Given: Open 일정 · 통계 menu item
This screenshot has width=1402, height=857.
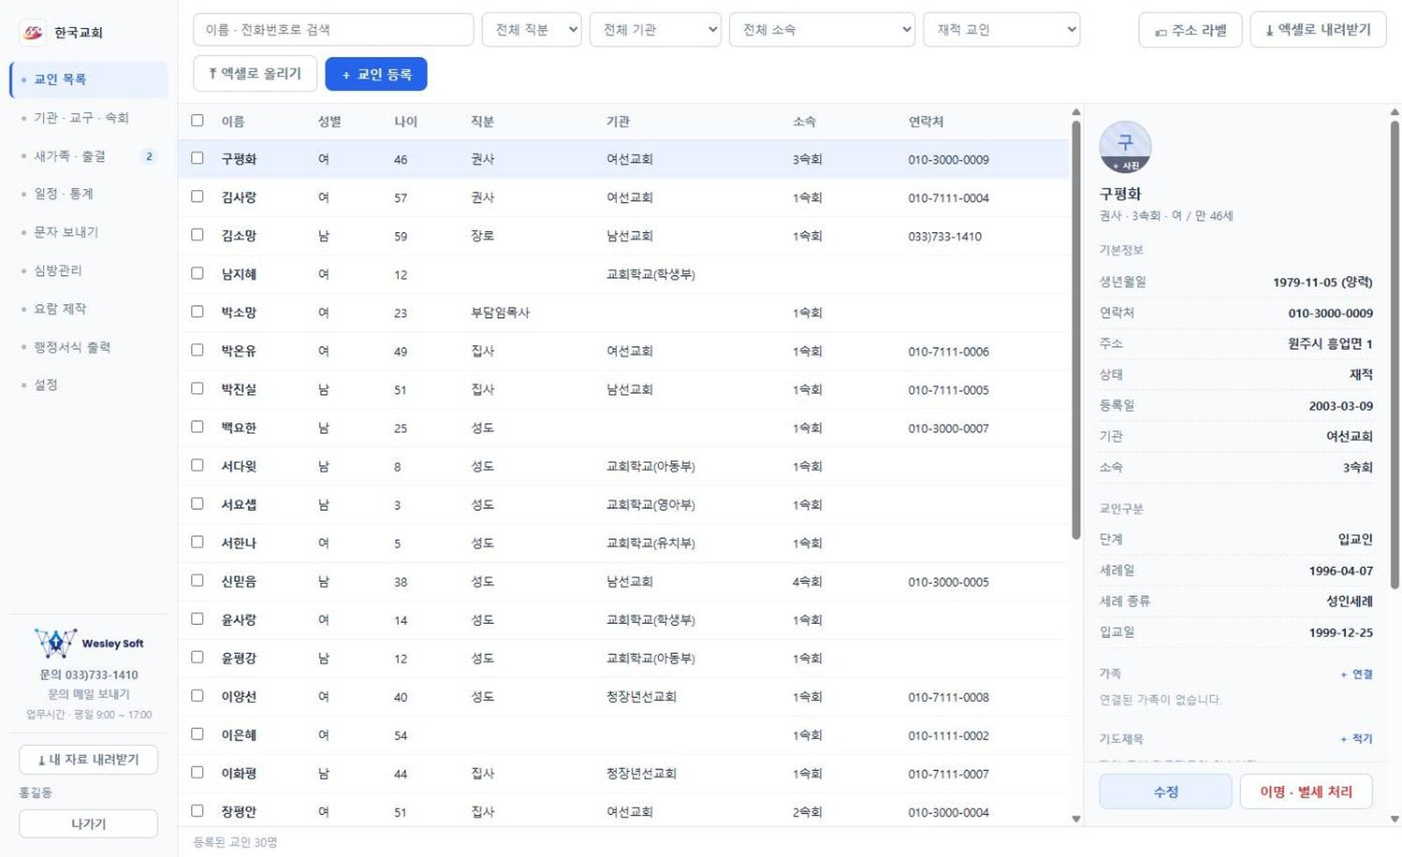Looking at the screenshot, I should (x=89, y=194).
